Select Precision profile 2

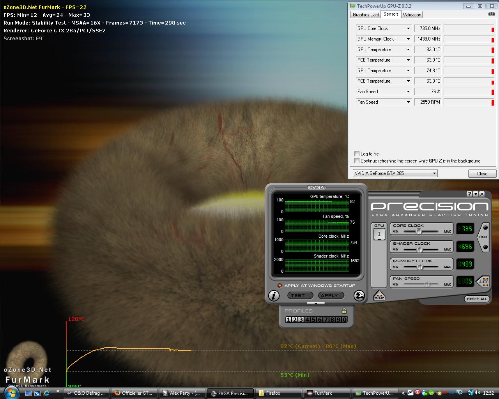tap(295, 320)
